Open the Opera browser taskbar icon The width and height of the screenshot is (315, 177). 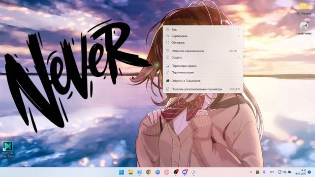166,172
